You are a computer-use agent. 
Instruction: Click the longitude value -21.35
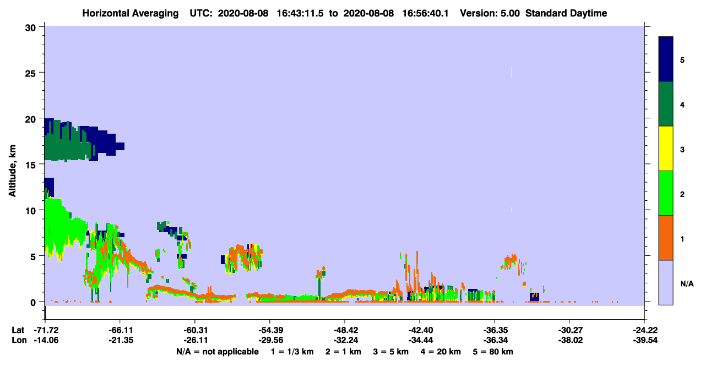click(x=120, y=341)
